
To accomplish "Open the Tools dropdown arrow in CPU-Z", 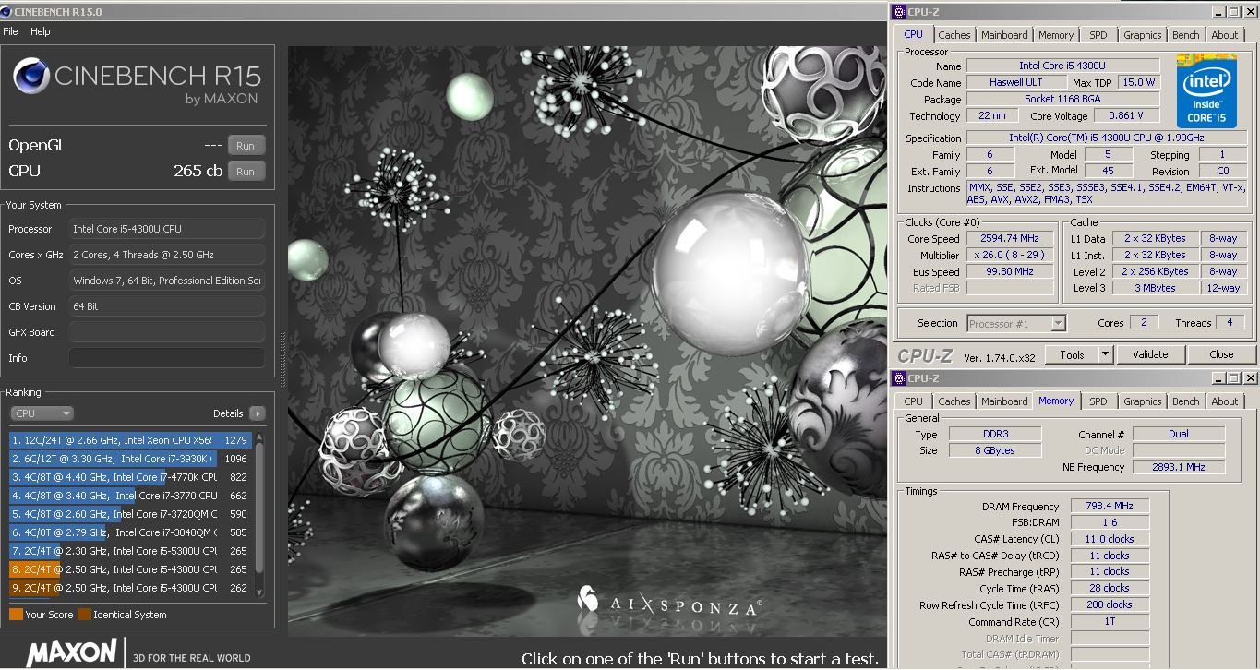I will 1105,354.
